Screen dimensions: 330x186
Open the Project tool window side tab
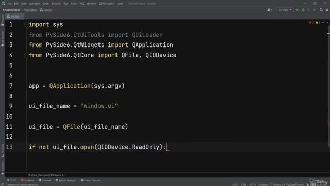[2, 21]
